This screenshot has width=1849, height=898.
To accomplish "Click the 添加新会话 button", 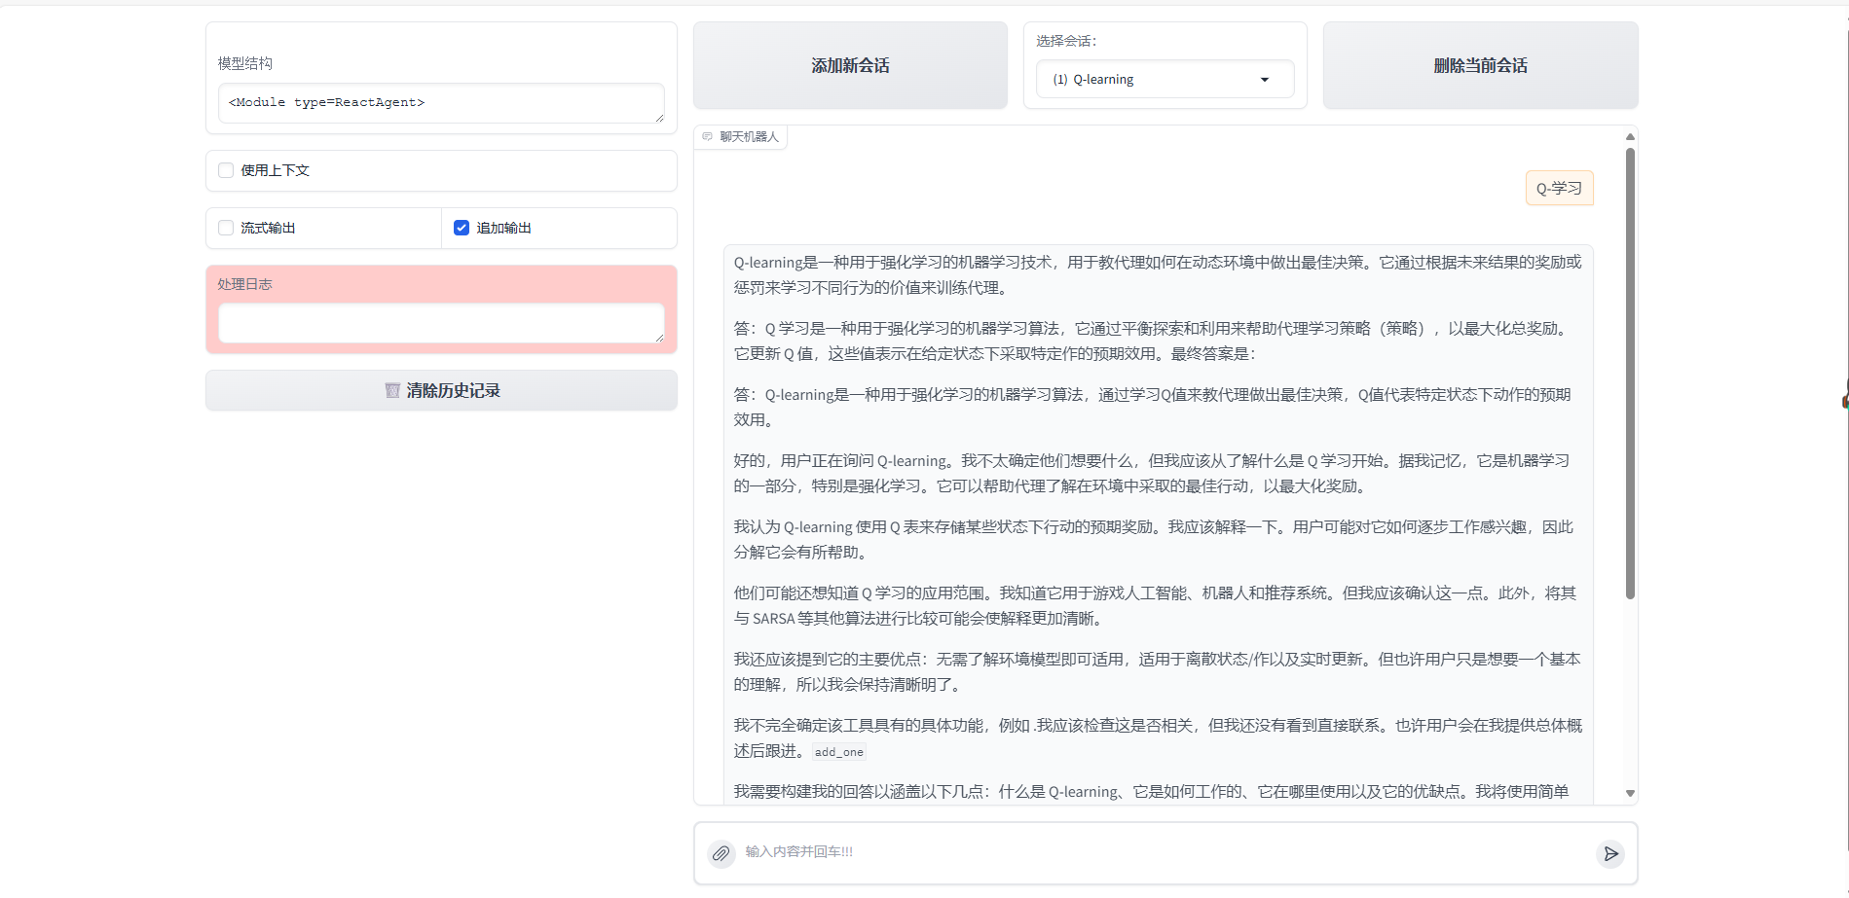I will (x=849, y=65).
